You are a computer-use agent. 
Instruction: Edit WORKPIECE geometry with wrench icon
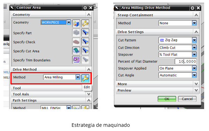pyautogui.click(x=85, y=23)
